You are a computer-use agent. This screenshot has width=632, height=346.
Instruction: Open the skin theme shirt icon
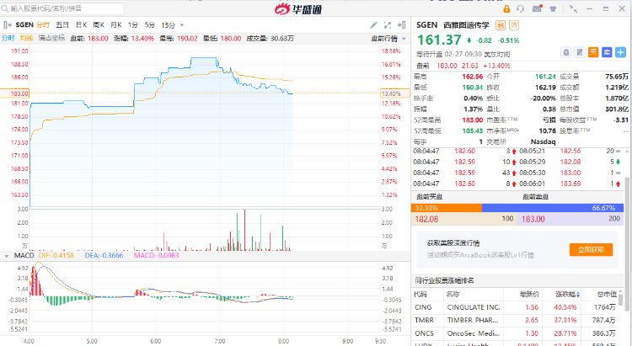pyautogui.click(x=553, y=9)
